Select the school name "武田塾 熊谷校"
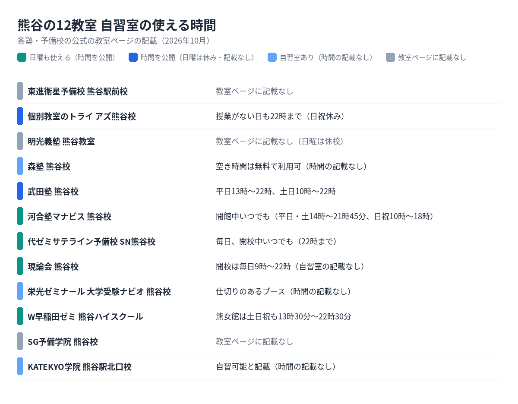The height and width of the screenshot is (404, 518). (53, 191)
